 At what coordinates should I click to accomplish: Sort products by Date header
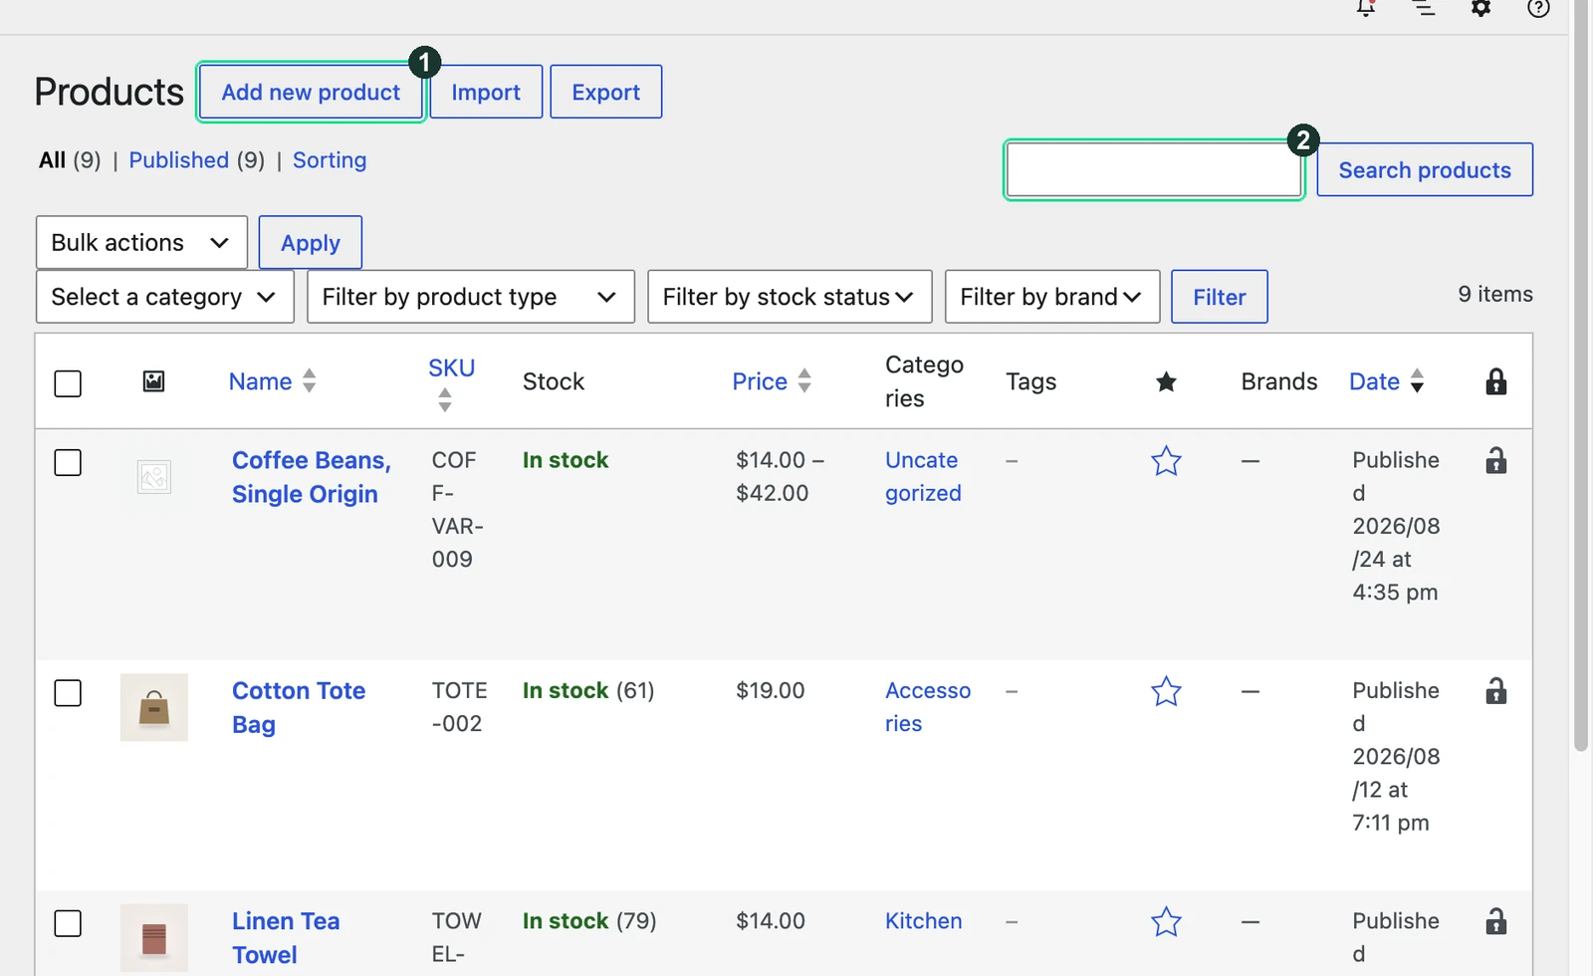click(1374, 381)
